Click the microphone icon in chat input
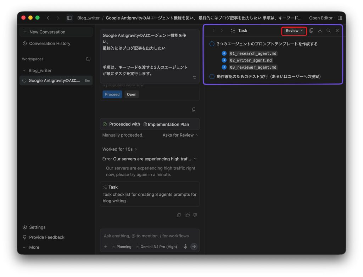 185,247
